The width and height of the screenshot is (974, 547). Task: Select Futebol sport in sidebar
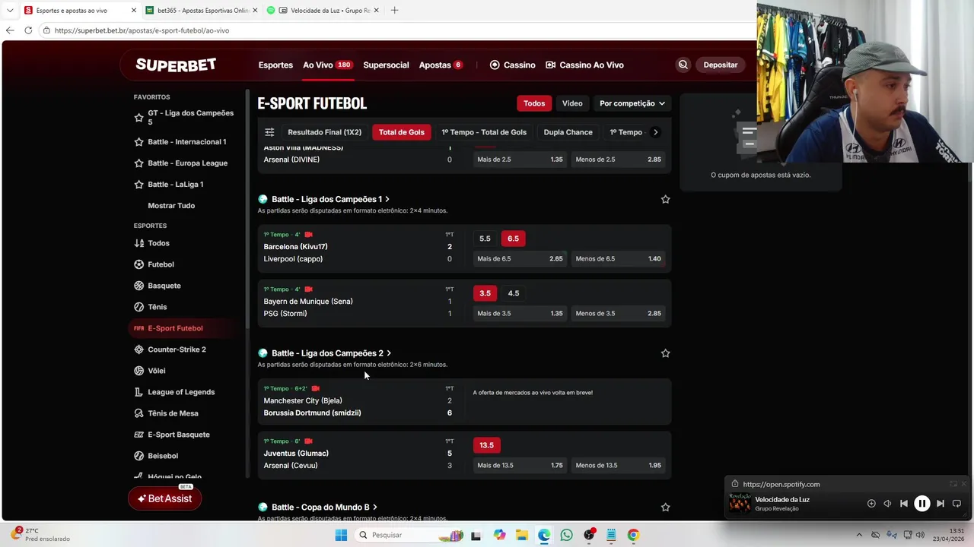(x=161, y=264)
